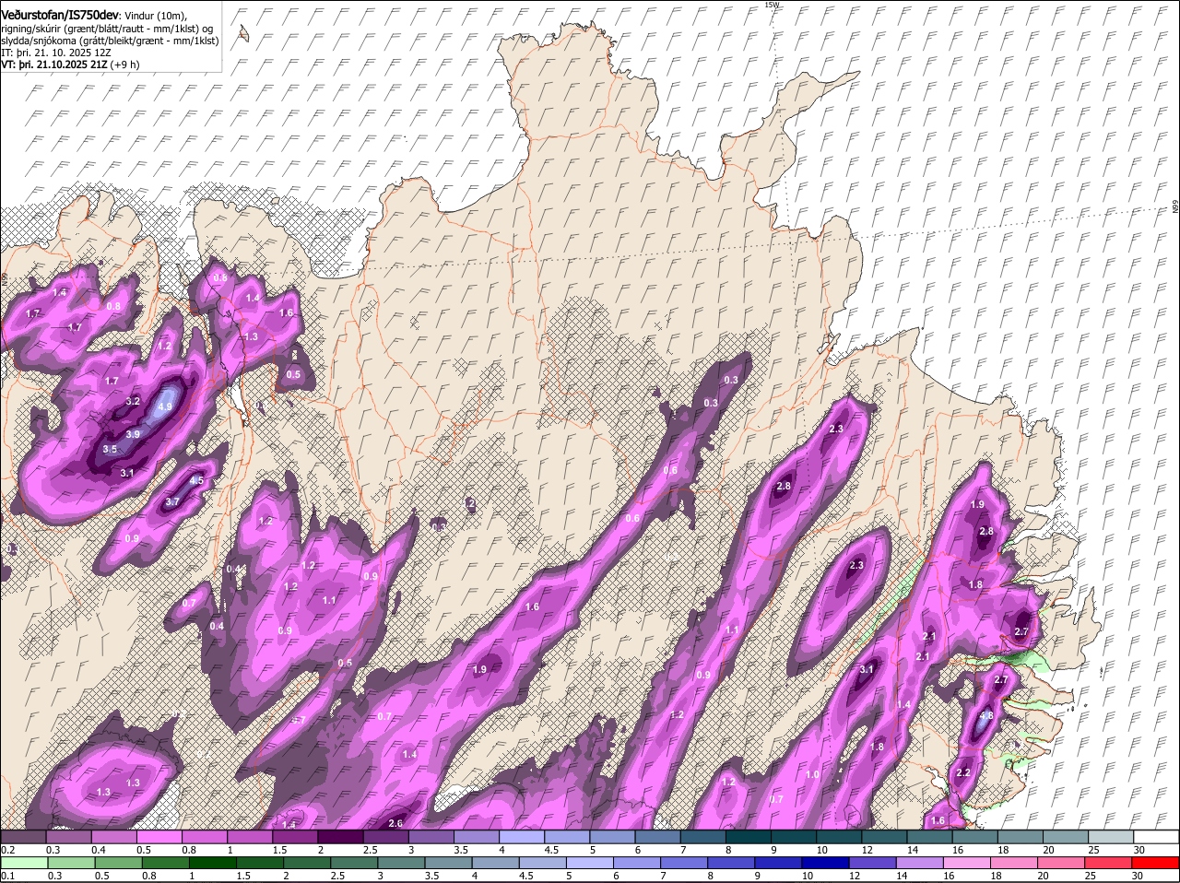
Task: Click the 1.0 value label
Action: (812, 775)
